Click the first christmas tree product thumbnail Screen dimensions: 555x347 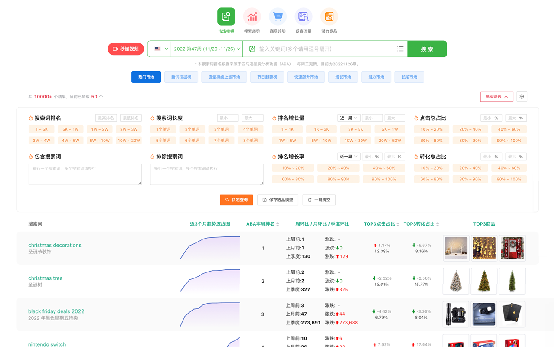pyautogui.click(x=456, y=281)
